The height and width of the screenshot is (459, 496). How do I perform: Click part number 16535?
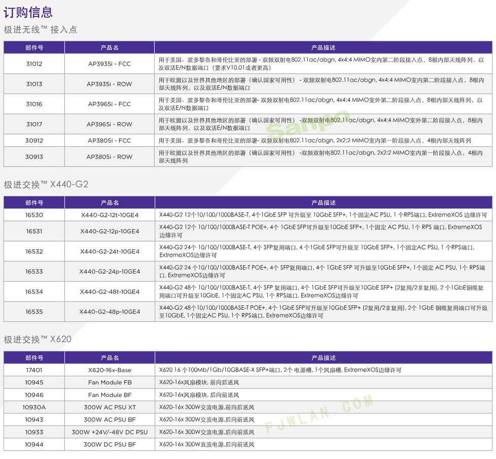34,311
